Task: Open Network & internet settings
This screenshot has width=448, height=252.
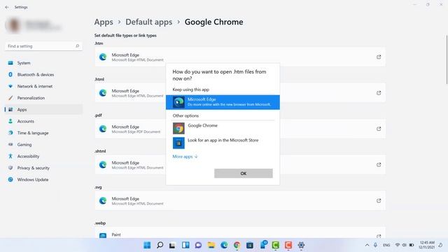Action: point(43,86)
